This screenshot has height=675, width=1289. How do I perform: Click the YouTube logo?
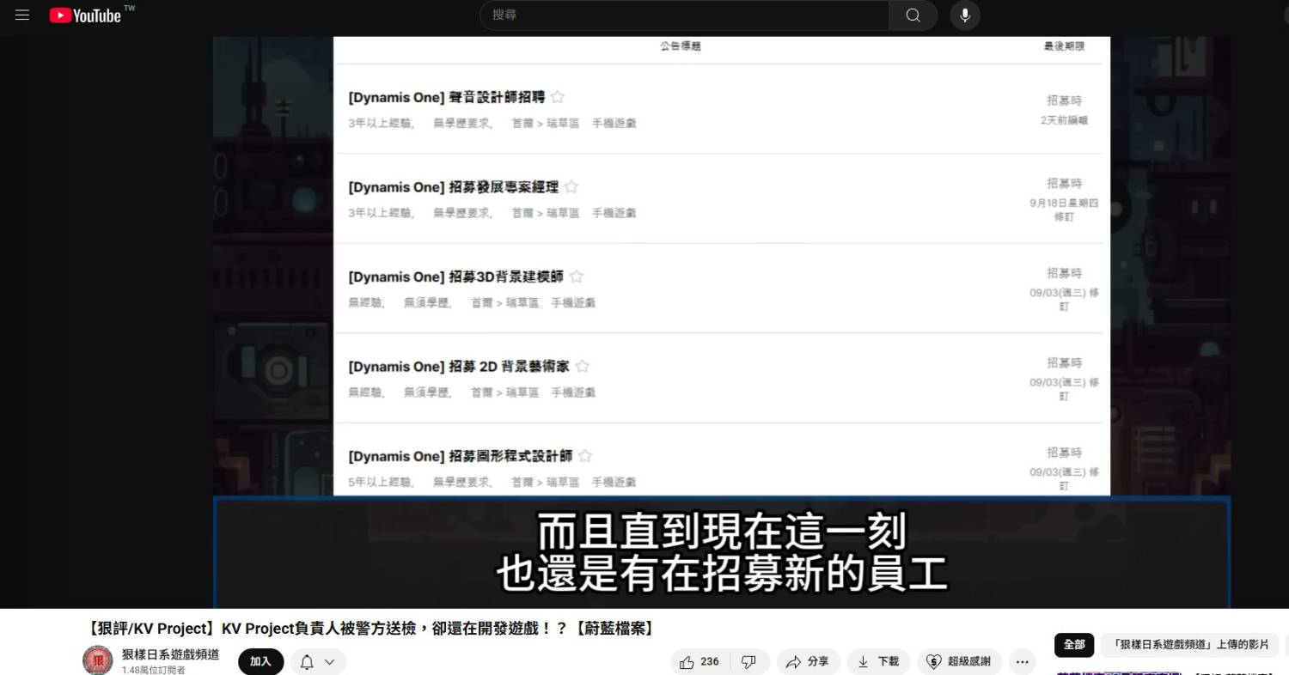click(x=86, y=15)
